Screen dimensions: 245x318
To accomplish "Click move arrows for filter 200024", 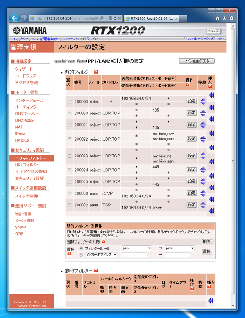I will click(203, 170).
